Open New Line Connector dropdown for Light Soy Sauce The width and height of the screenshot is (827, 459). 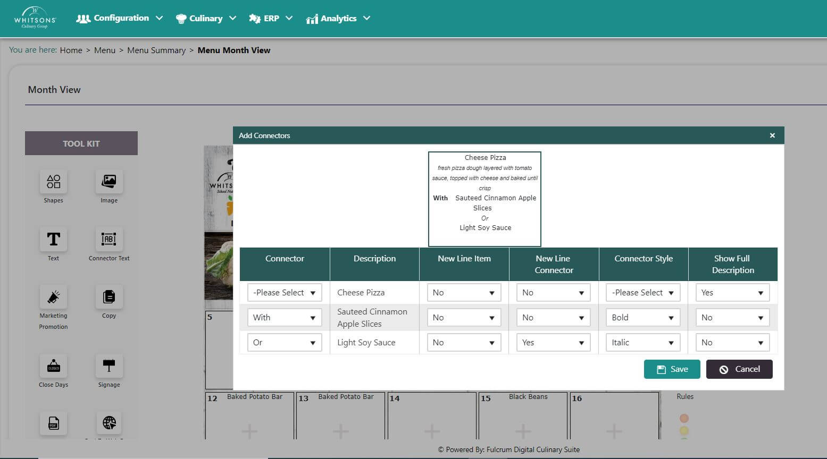(553, 343)
